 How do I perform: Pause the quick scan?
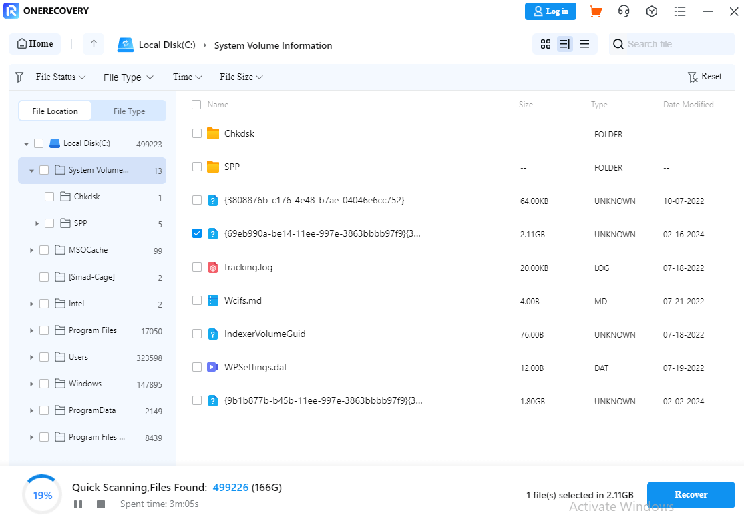pos(78,504)
